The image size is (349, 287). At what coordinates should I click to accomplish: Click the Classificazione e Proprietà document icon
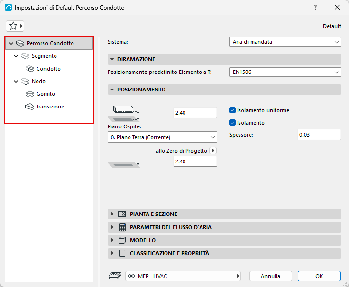(x=122, y=253)
